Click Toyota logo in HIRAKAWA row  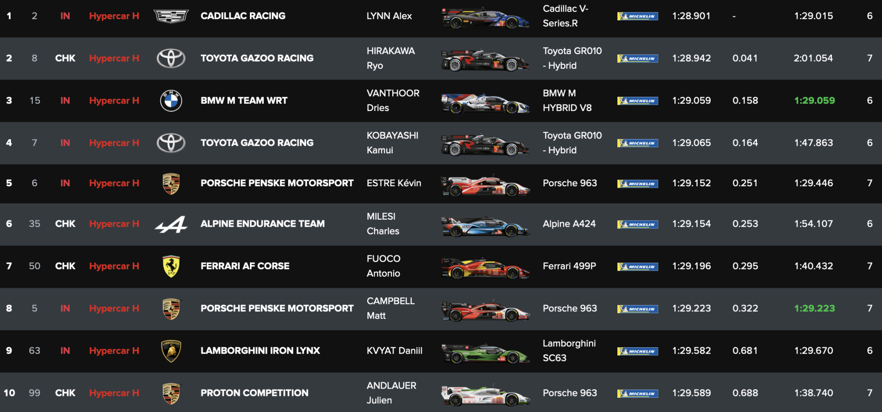click(171, 58)
